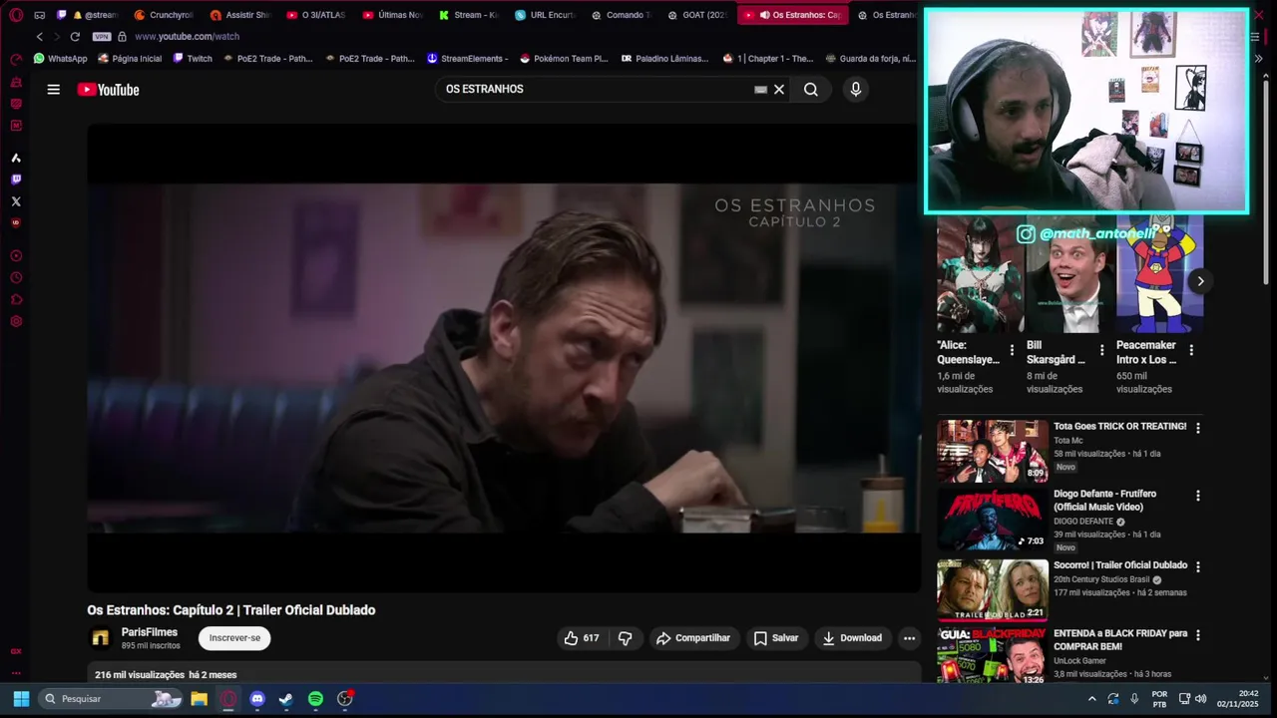Screen dimensions: 1277x718
Task: Show hidden system tray icons chevron
Action: tap(1091, 699)
